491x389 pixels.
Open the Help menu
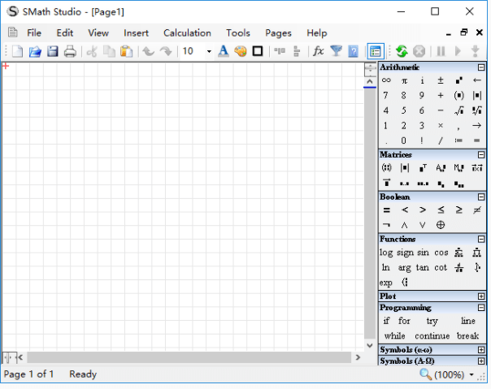pyautogui.click(x=316, y=32)
